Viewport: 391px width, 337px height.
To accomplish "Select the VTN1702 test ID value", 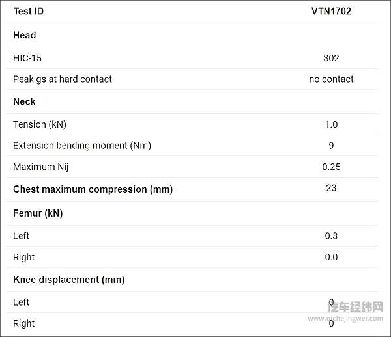I will pyautogui.click(x=331, y=12).
